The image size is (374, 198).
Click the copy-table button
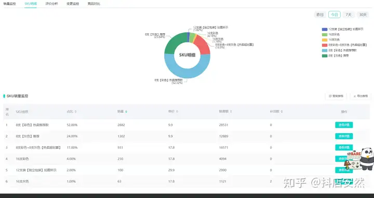coord(336,96)
